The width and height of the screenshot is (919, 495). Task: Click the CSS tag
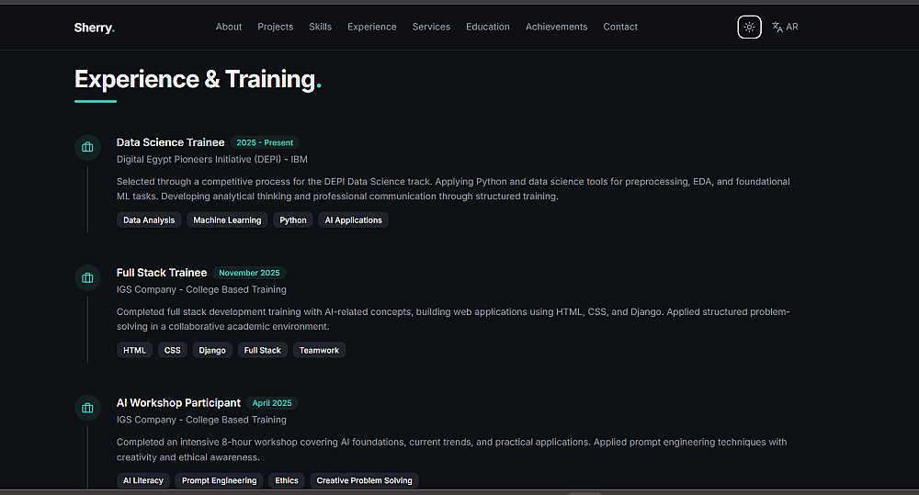173,350
